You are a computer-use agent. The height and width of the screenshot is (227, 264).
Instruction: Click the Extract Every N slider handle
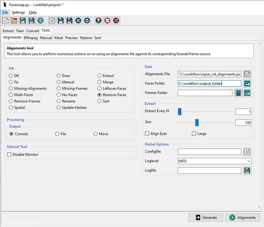point(180,112)
